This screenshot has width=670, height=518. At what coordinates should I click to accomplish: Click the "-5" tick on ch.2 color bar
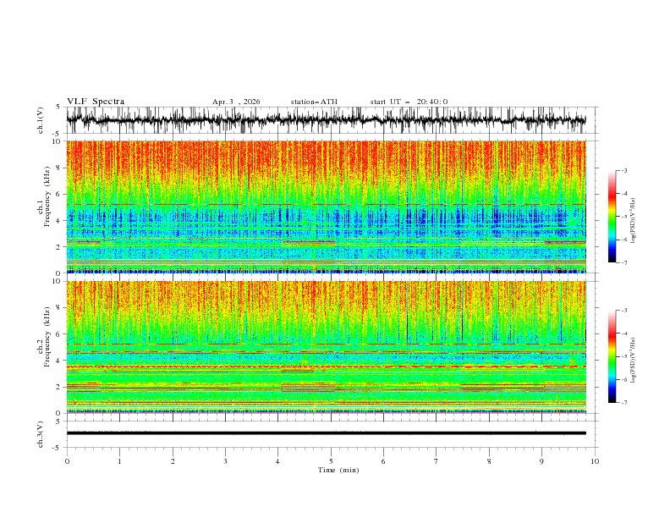tap(623, 356)
